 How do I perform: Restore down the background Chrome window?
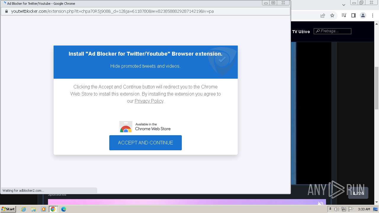[x=362, y=3]
